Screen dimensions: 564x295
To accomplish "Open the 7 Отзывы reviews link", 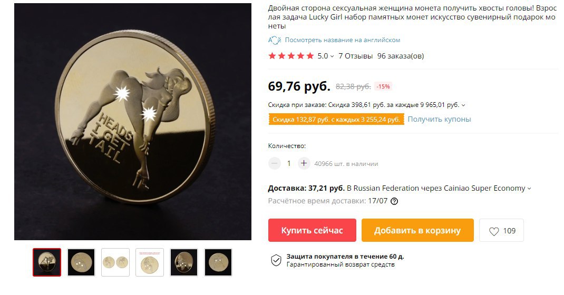I will (355, 56).
